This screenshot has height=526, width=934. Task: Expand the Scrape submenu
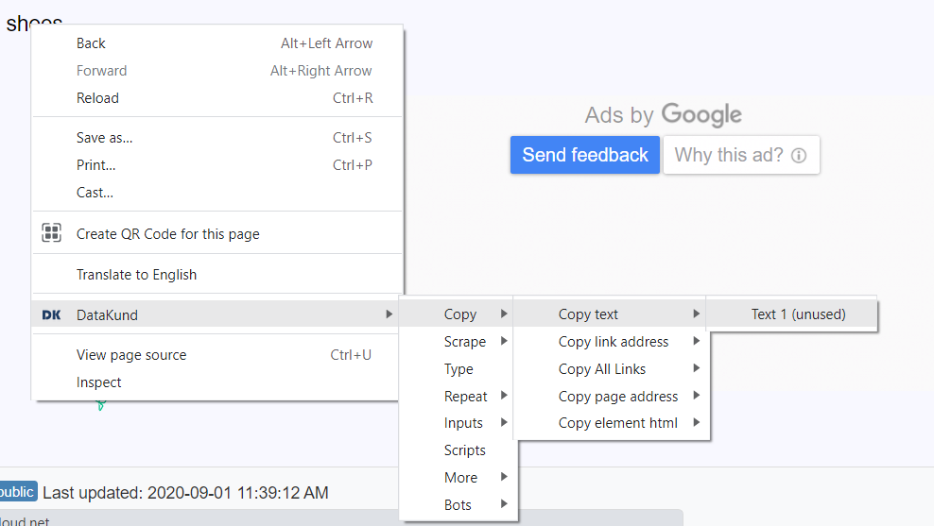click(x=465, y=342)
